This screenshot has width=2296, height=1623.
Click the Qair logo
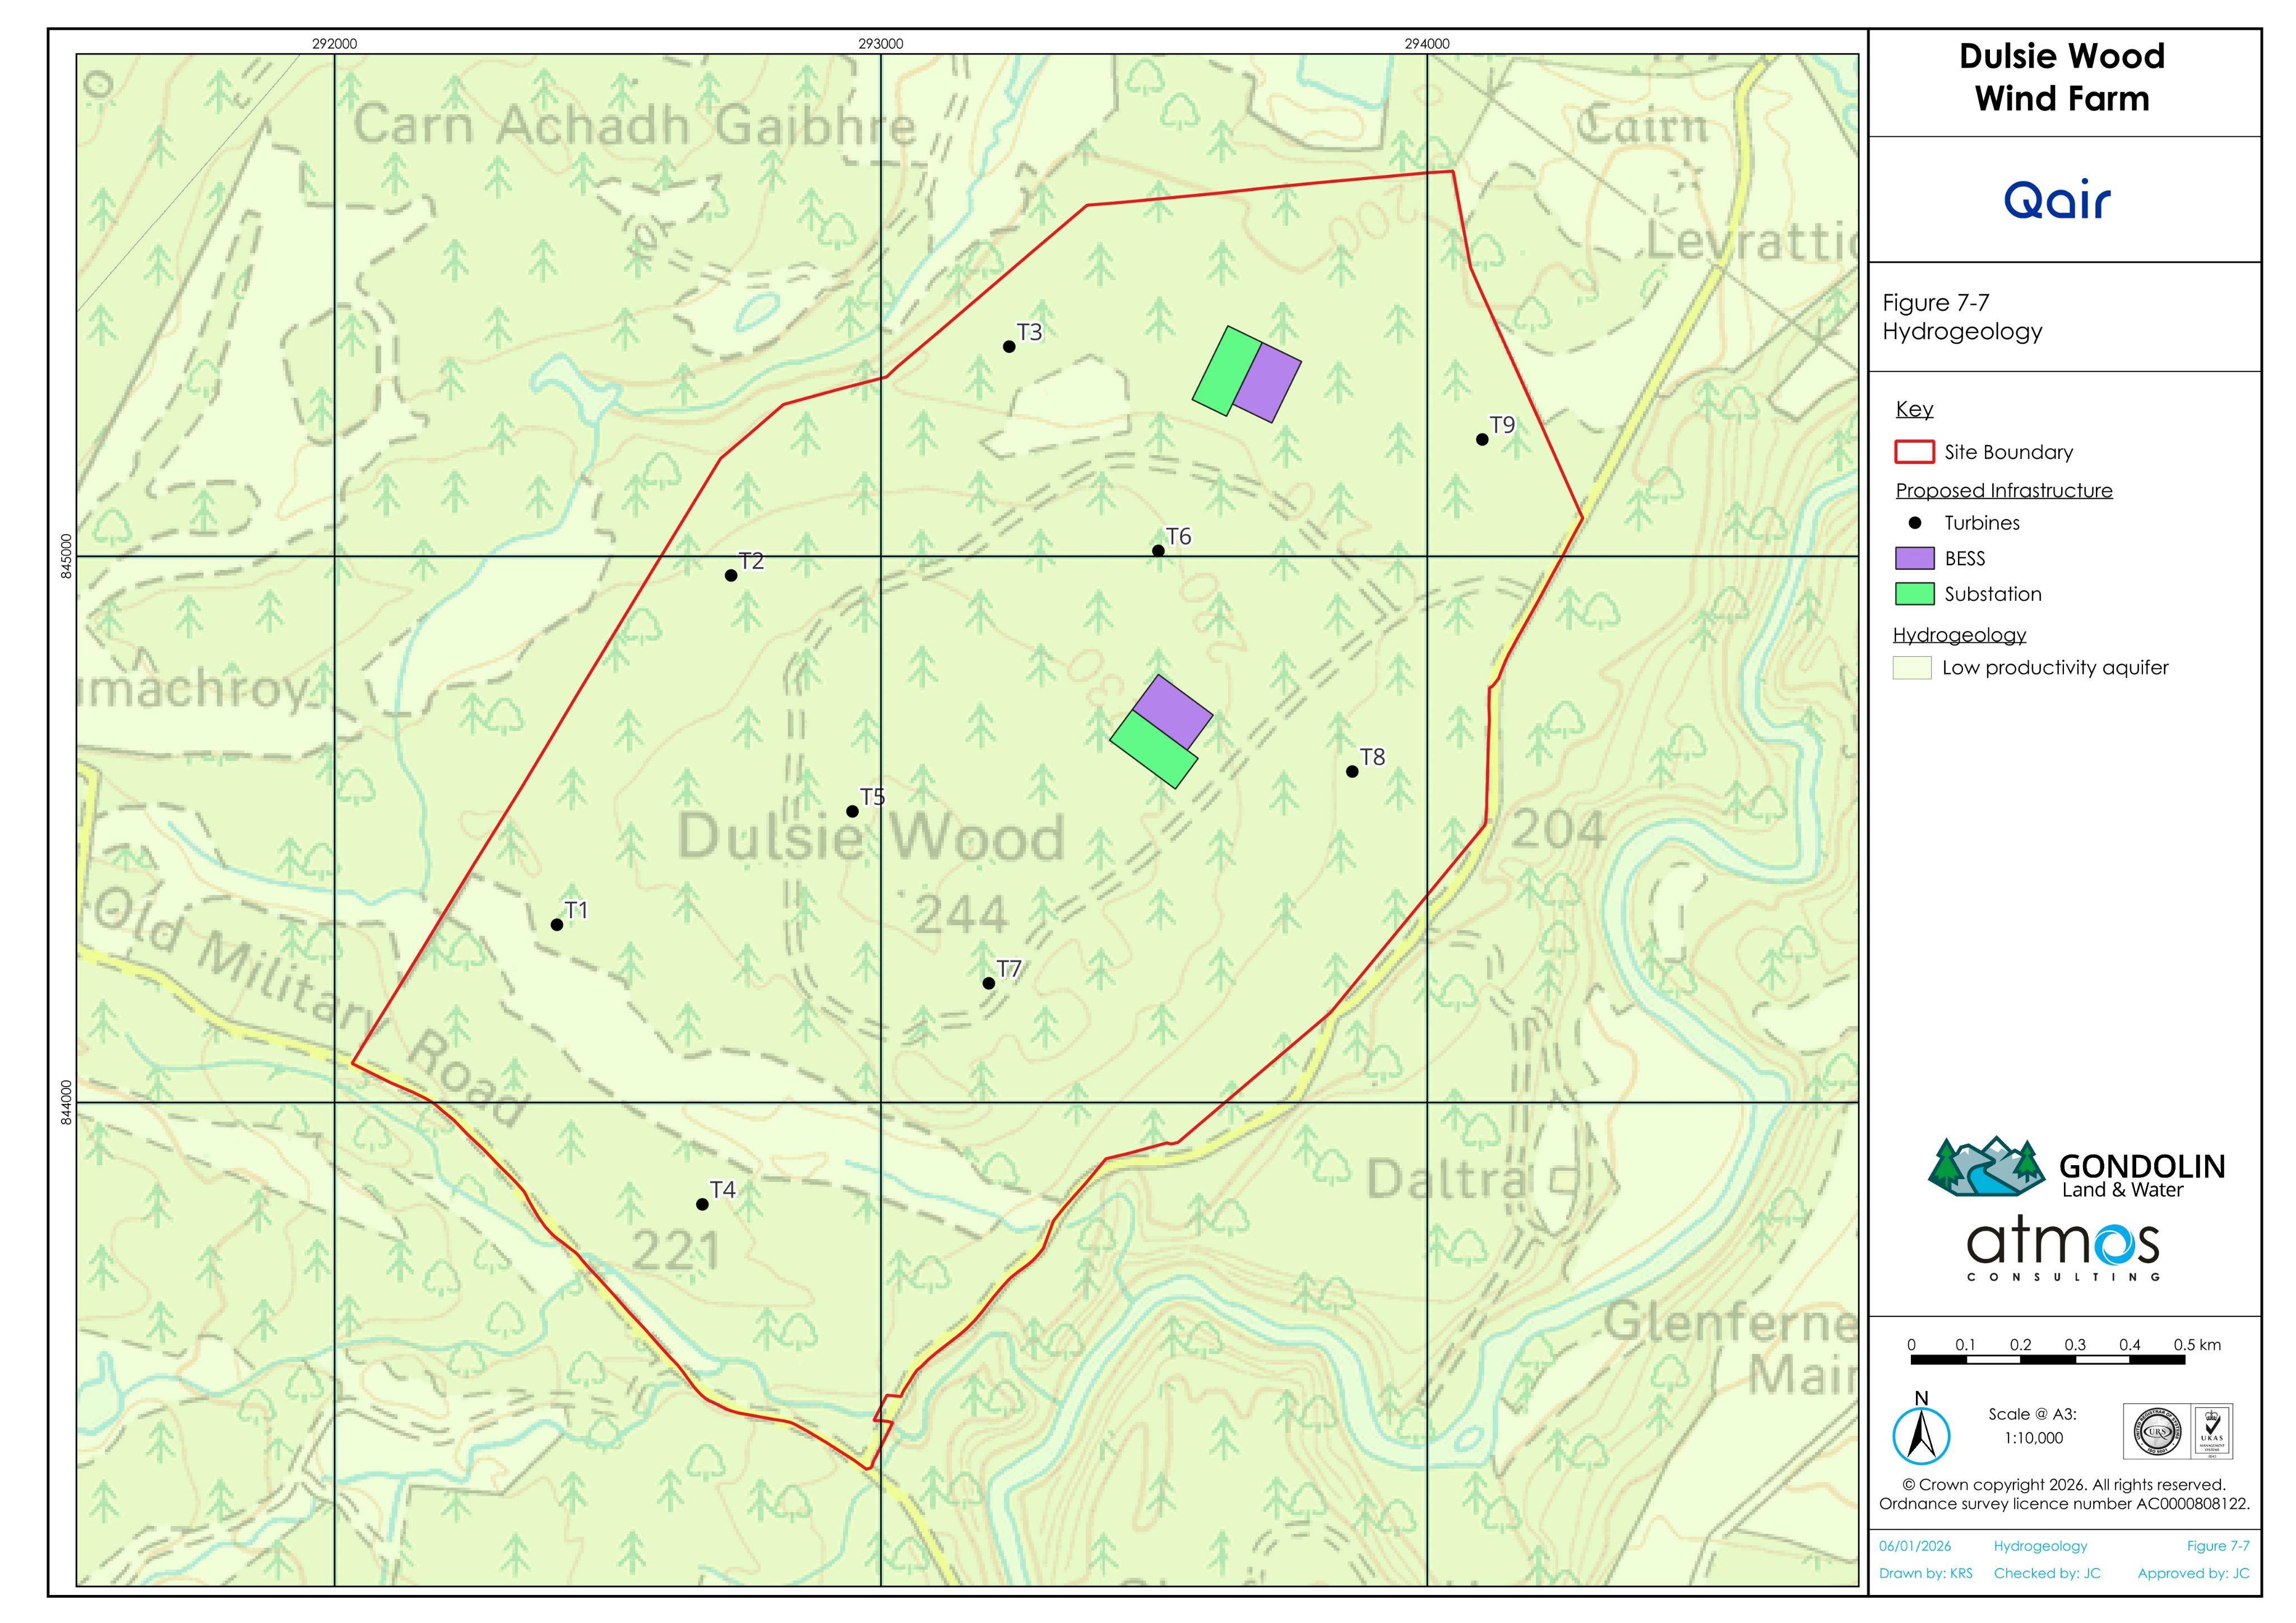[x=2057, y=200]
